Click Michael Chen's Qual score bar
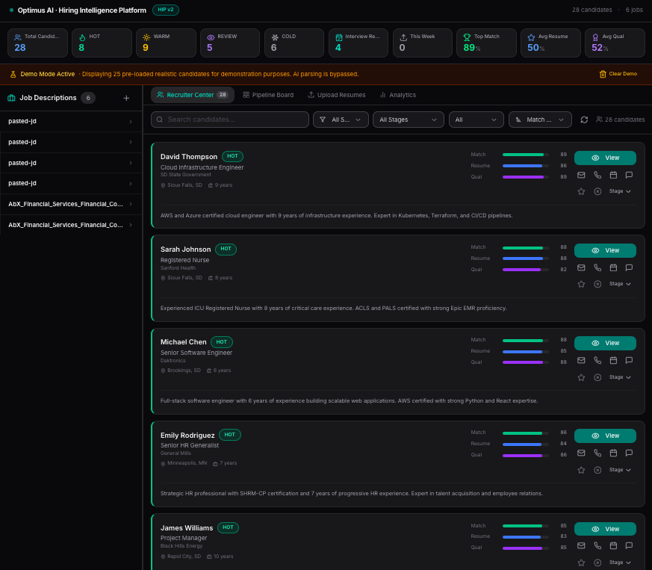This screenshot has height=570, width=652. click(525, 362)
